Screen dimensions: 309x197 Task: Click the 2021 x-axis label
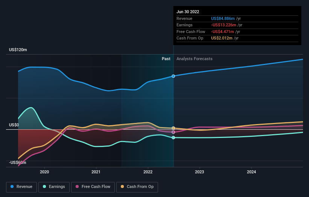point(96,172)
